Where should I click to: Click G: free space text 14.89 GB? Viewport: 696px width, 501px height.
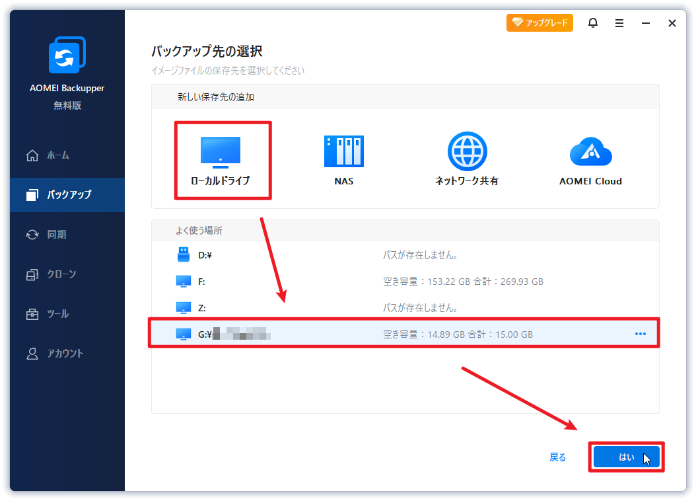point(446,334)
